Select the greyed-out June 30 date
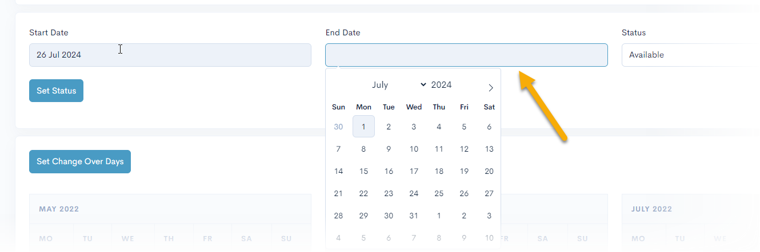 tap(338, 127)
